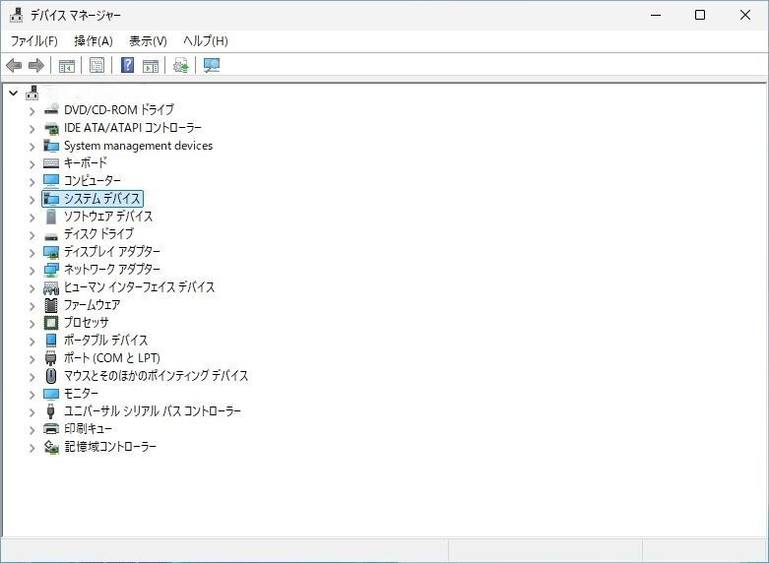Maximize the Device Manager window
The width and height of the screenshot is (769, 563).
(x=700, y=15)
